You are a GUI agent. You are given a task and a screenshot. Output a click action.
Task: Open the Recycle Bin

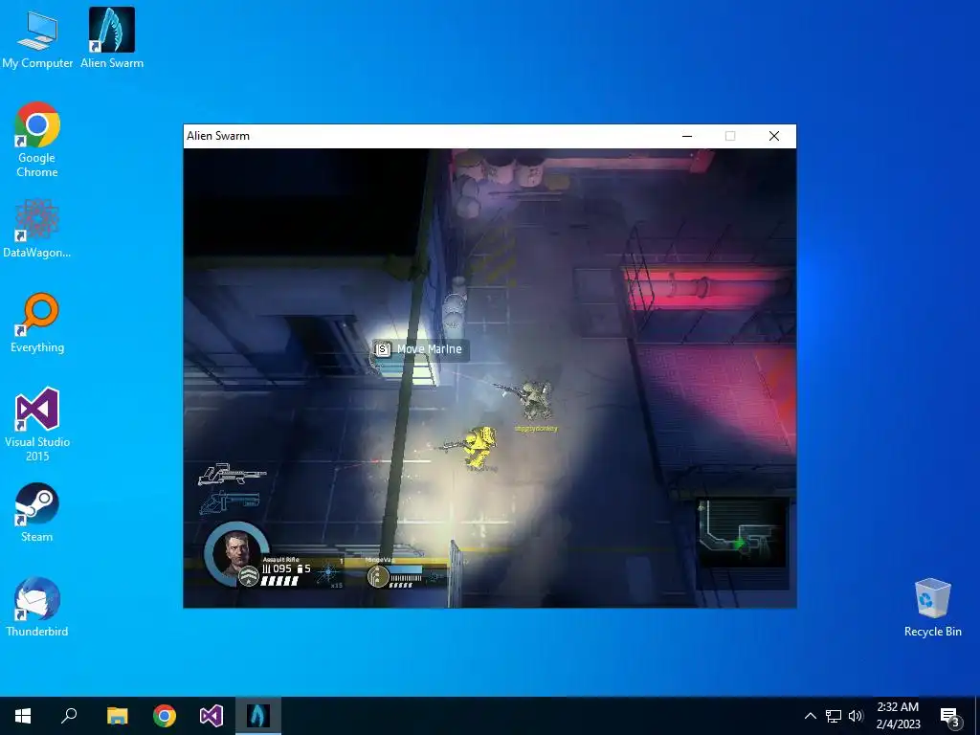[x=932, y=608]
